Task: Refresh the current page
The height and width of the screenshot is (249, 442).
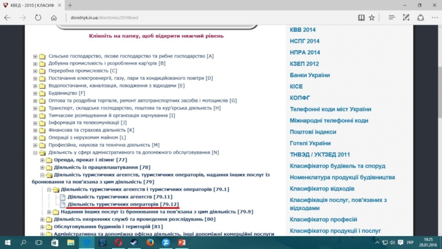Action: tap(38, 18)
